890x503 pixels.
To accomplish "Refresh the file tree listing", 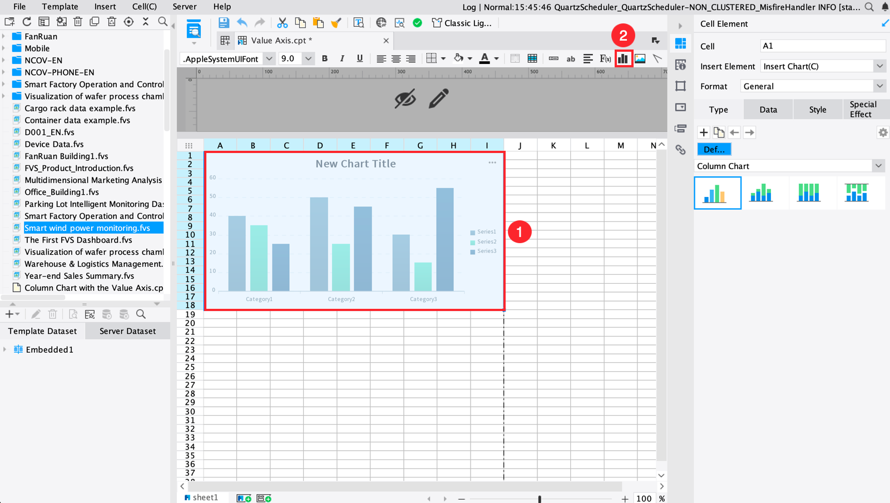I will coord(27,22).
